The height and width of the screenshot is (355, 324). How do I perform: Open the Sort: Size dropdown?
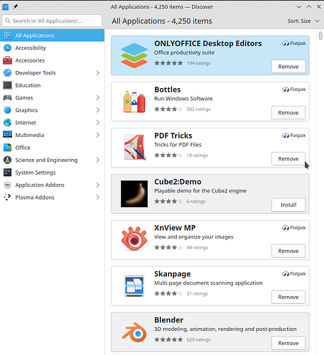(x=303, y=21)
